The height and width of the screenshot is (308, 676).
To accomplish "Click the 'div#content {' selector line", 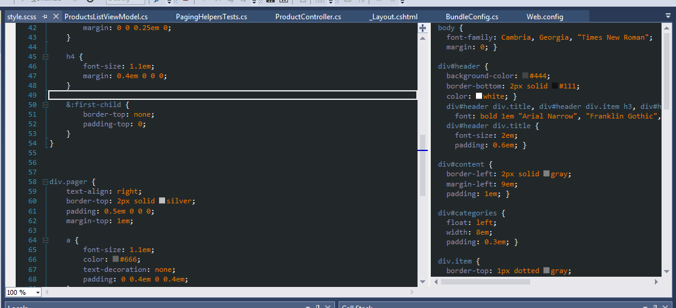I will [465, 164].
